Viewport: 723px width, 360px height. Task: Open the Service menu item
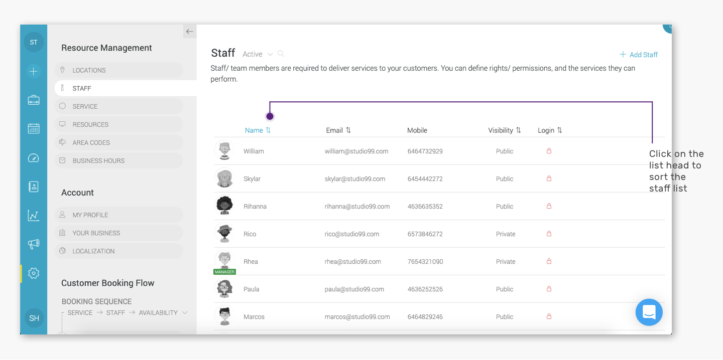[118, 106]
